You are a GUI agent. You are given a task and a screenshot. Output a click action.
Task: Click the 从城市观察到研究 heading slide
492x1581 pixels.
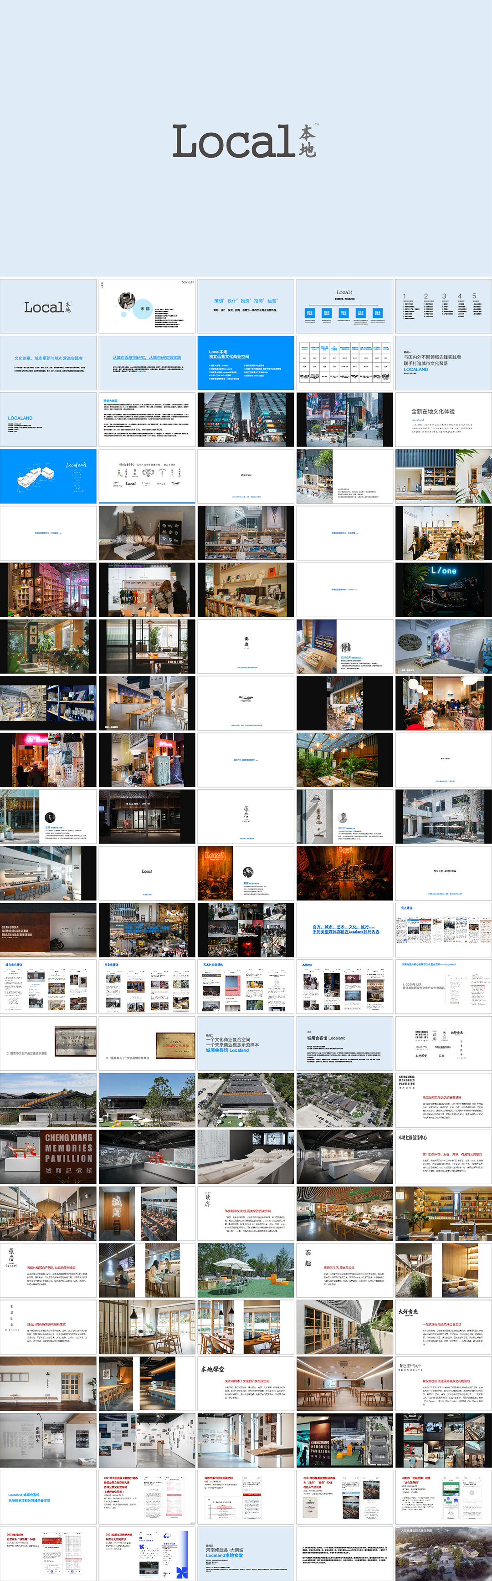pos(147,363)
